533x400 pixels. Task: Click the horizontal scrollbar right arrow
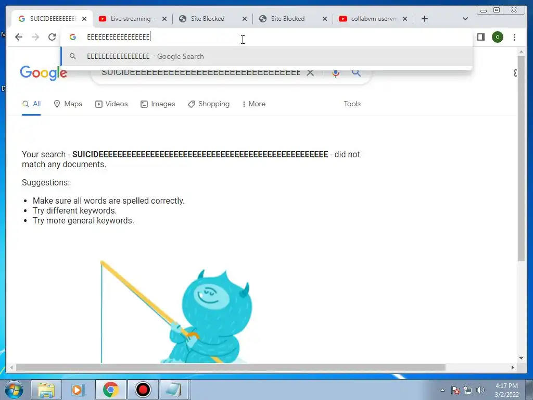[x=513, y=367]
